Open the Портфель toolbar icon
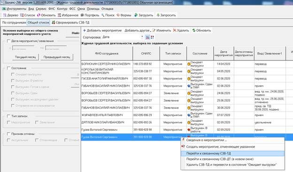The image size is (293, 172). pos(82,15)
